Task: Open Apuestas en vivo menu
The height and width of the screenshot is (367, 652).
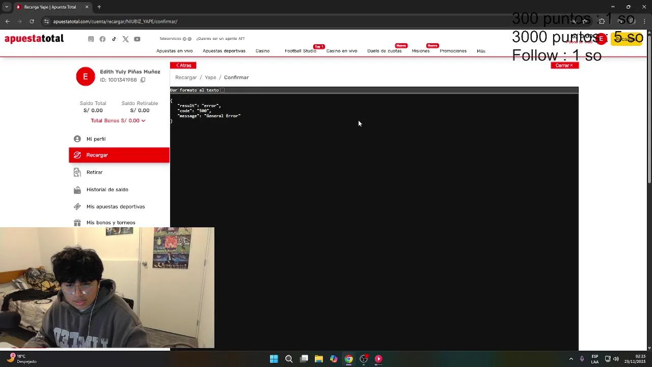Action: click(x=174, y=51)
